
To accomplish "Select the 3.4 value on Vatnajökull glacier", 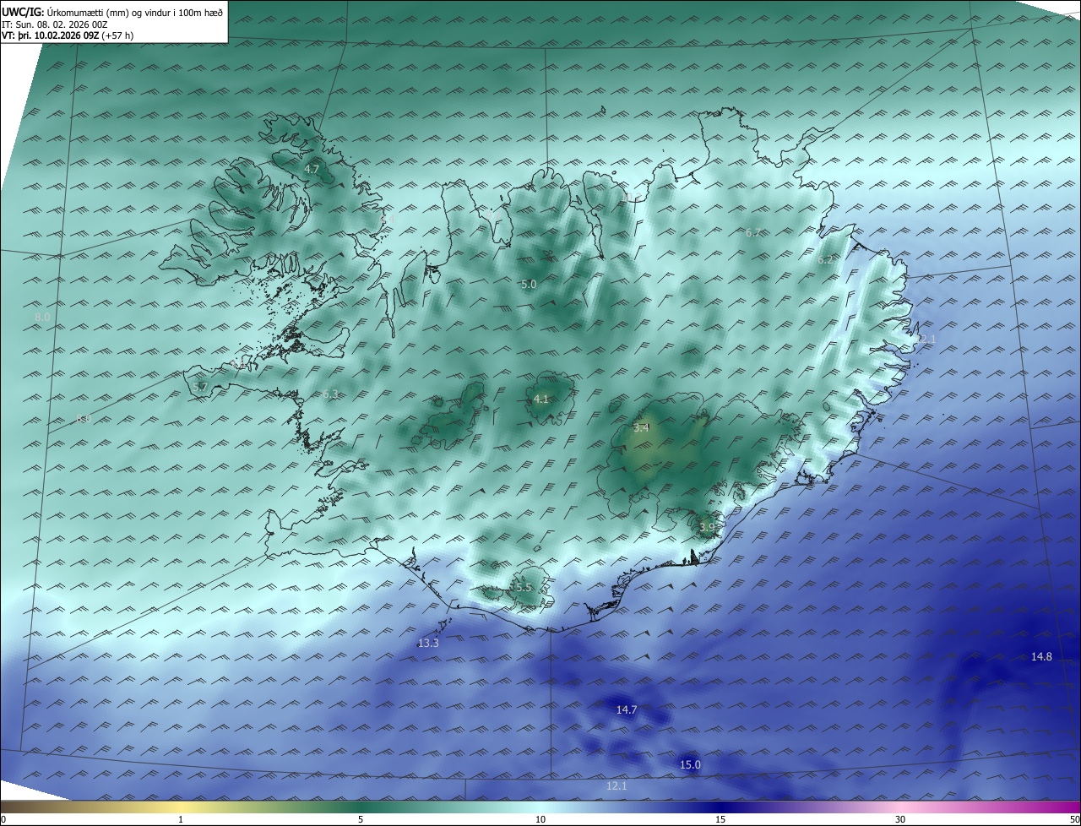I will pyautogui.click(x=641, y=428).
